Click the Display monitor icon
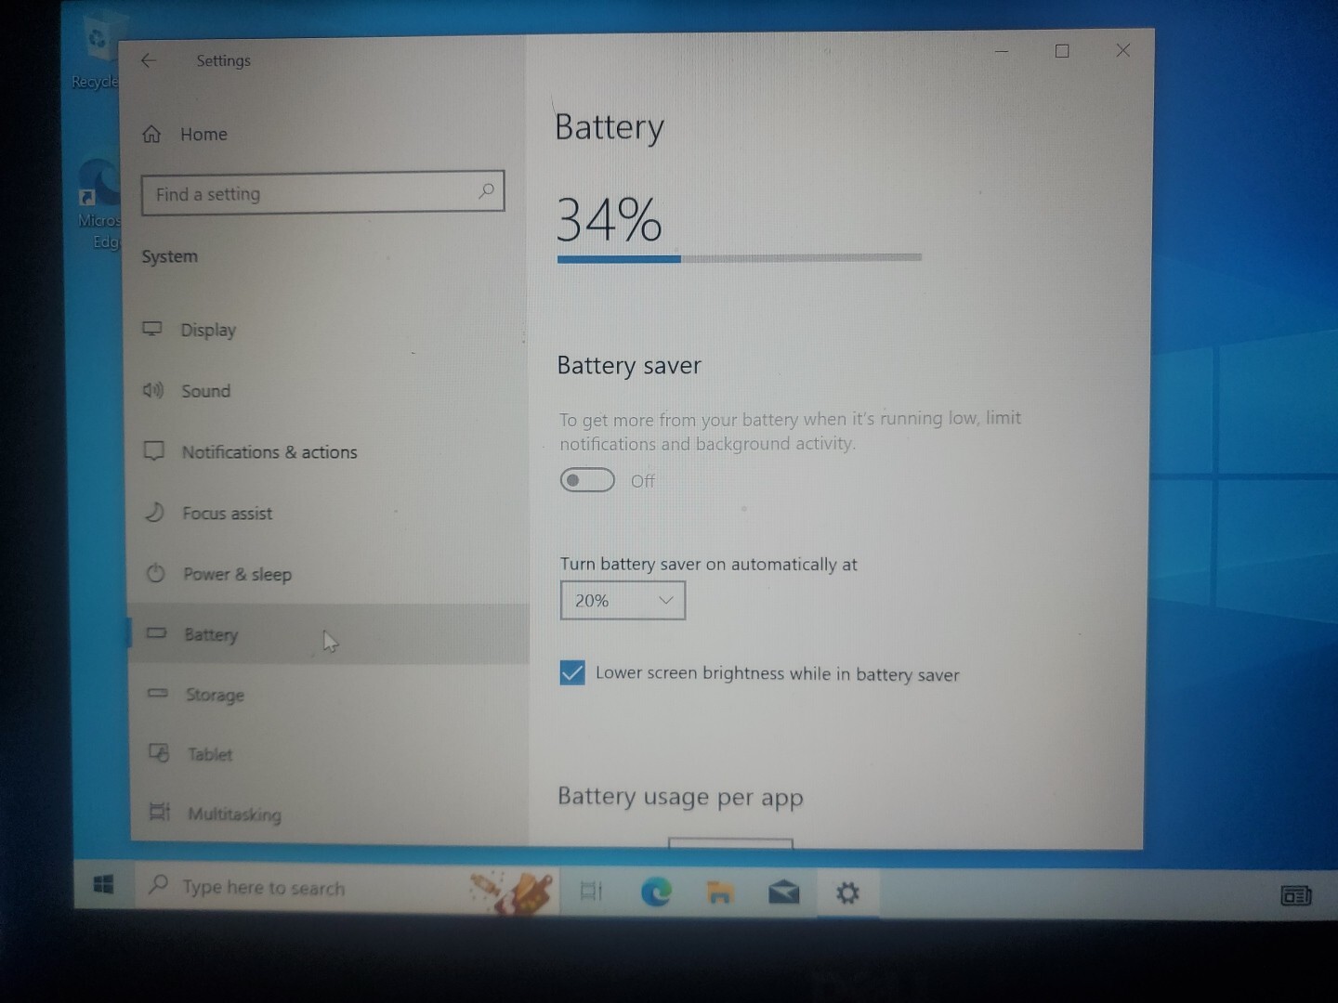Image resolution: width=1338 pixels, height=1003 pixels. 152,329
